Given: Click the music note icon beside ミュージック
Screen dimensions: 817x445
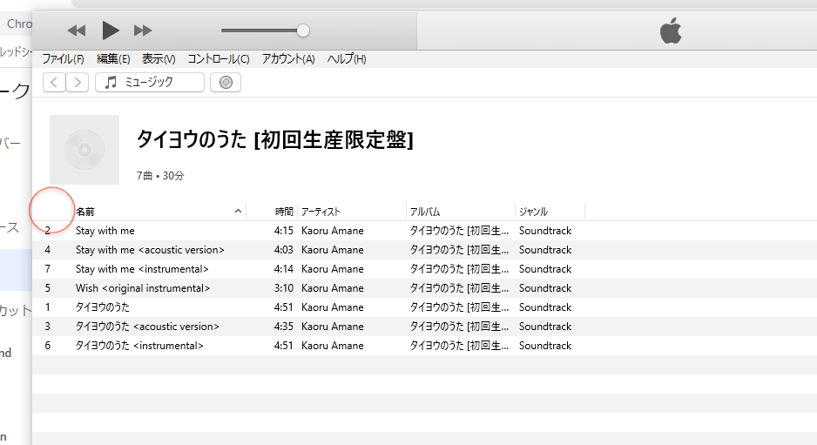Looking at the screenshot, I should [111, 83].
